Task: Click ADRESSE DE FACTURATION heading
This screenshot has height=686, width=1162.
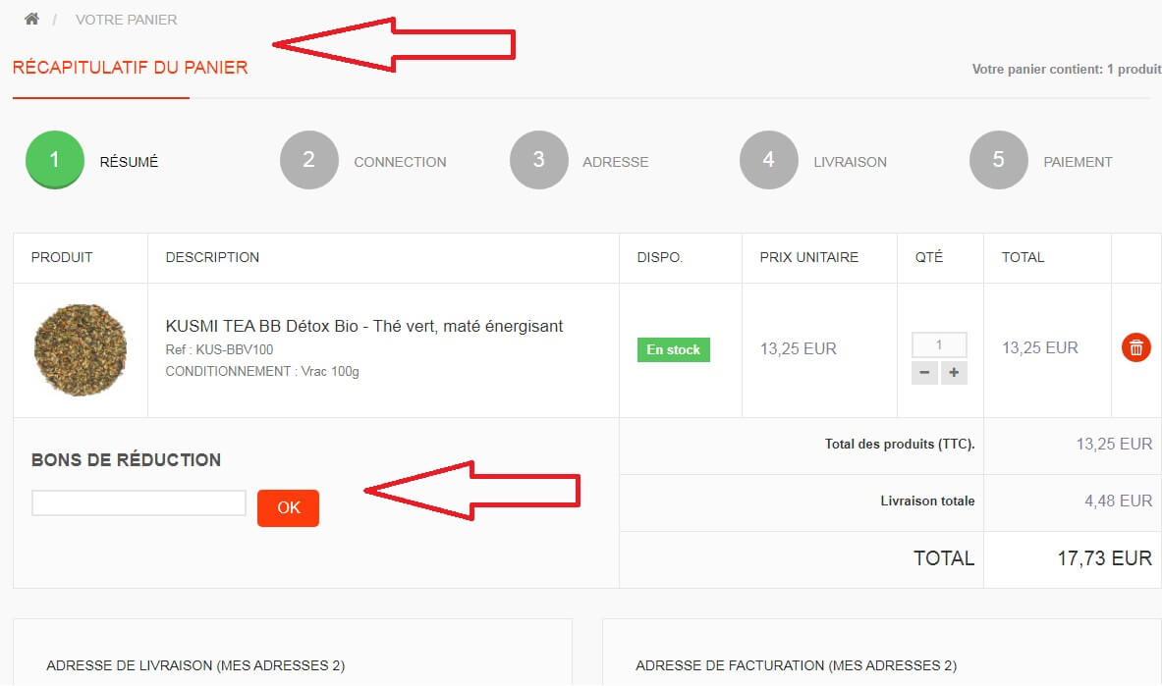Action: 796,665
